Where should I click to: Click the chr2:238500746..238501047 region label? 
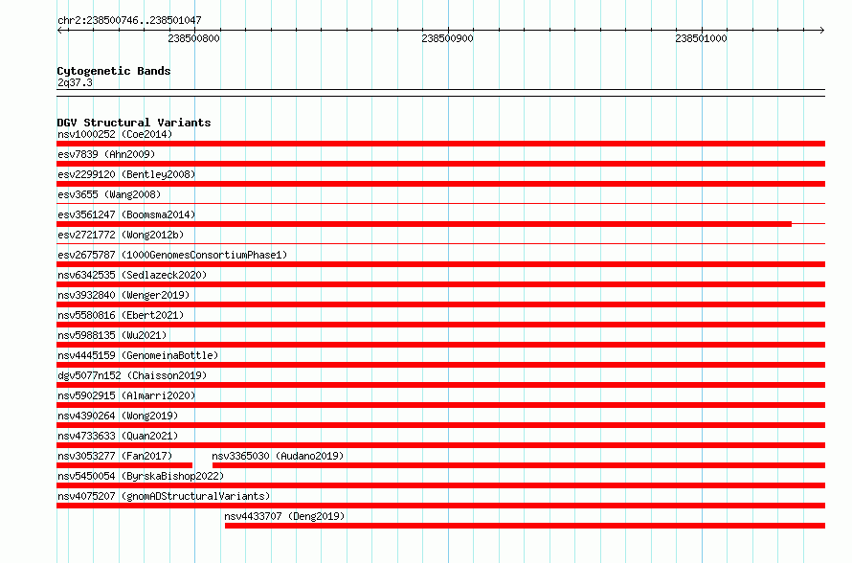click(129, 20)
